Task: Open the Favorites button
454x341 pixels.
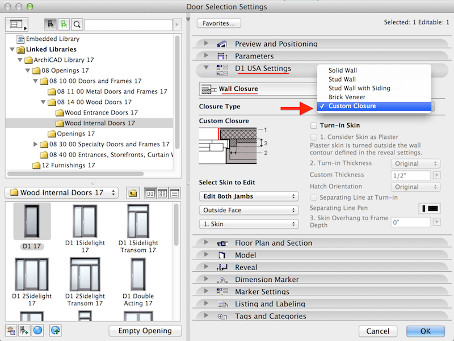Action: click(x=219, y=23)
